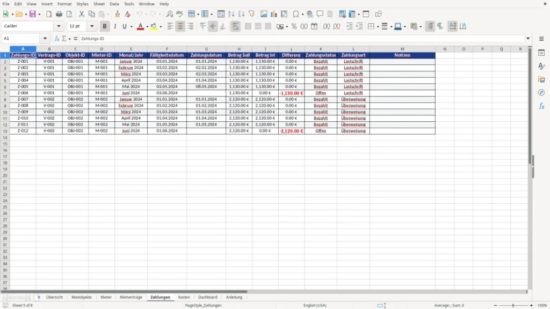Open sidebar Functions fx icon
Screen dimensions: 550x309
541,106
